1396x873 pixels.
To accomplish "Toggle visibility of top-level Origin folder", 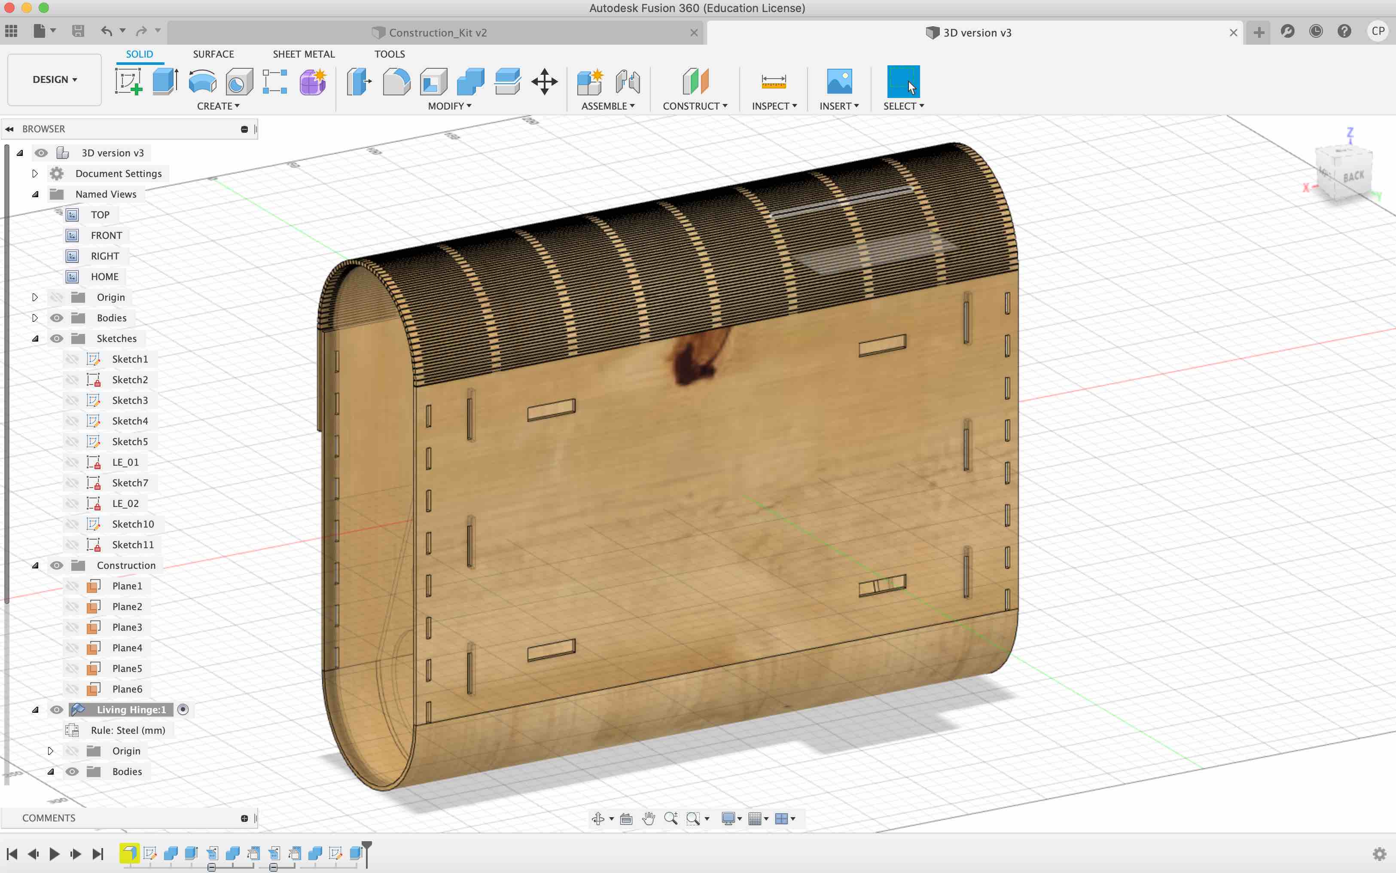I will coord(57,297).
